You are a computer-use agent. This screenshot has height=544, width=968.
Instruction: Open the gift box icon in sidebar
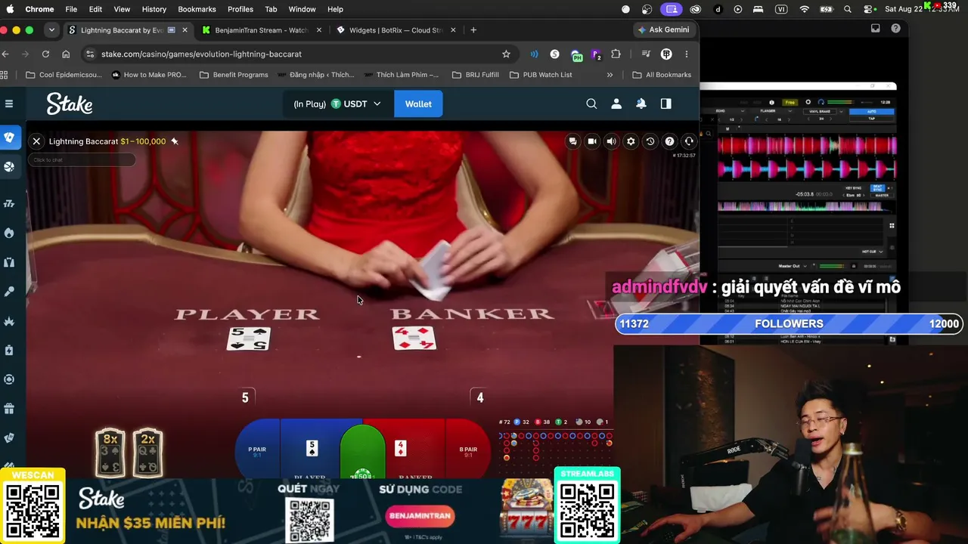tap(9, 409)
